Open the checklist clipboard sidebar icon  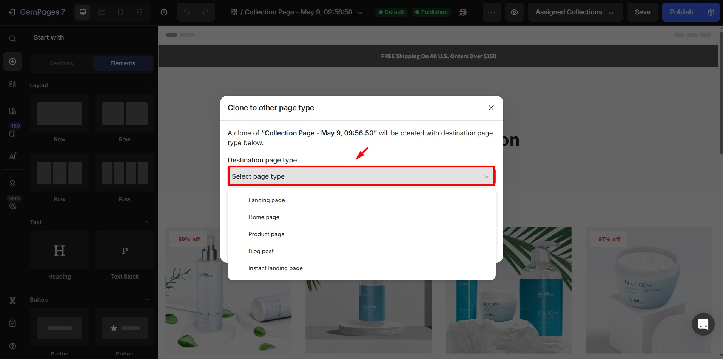pos(12,323)
